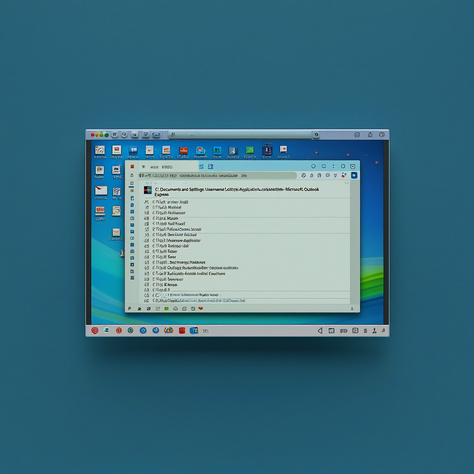
Task: Click the inner window's vertical scrollbar
Action: point(355,242)
